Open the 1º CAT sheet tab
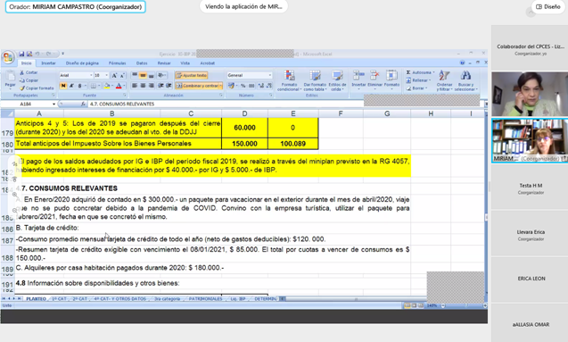 (59, 299)
